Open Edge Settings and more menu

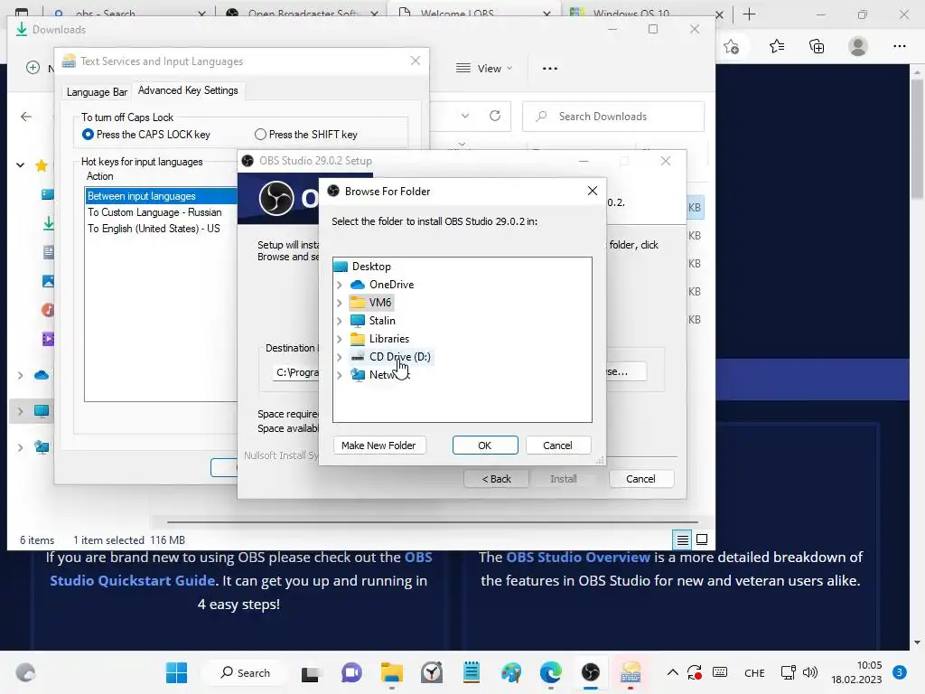(899, 46)
